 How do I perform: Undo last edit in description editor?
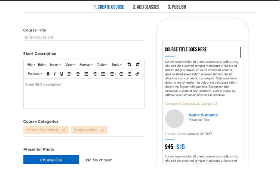click(x=129, y=64)
